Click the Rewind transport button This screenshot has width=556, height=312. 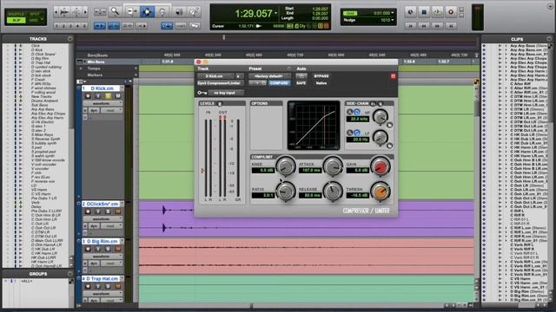pyautogui.click(x=424, y=26)
